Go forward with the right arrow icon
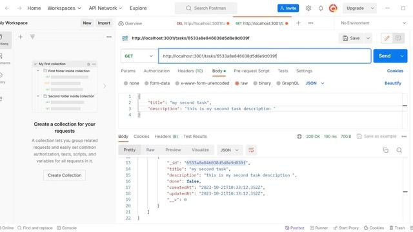 click(19, 8)
